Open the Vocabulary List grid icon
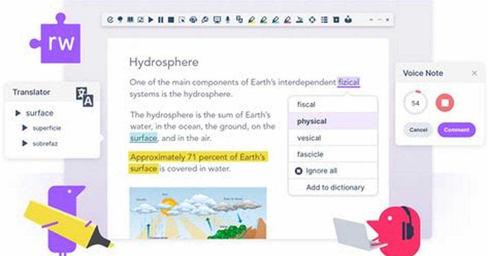Image resolution: width=489 pixels, height=256 pixels. point(324,20)
